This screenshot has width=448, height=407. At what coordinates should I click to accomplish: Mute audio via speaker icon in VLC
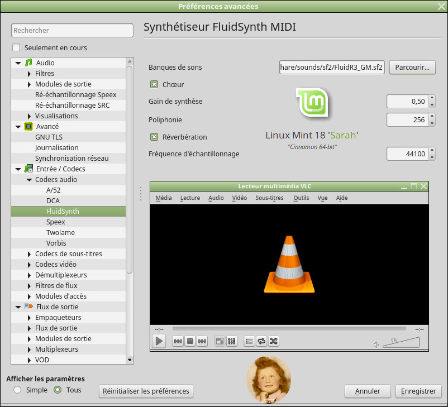click(x=376, y=344)
